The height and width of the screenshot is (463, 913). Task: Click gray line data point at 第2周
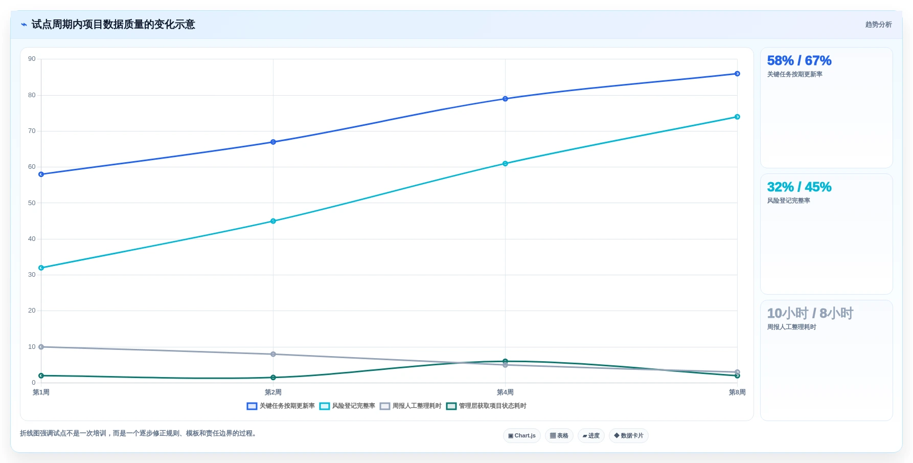273,354
